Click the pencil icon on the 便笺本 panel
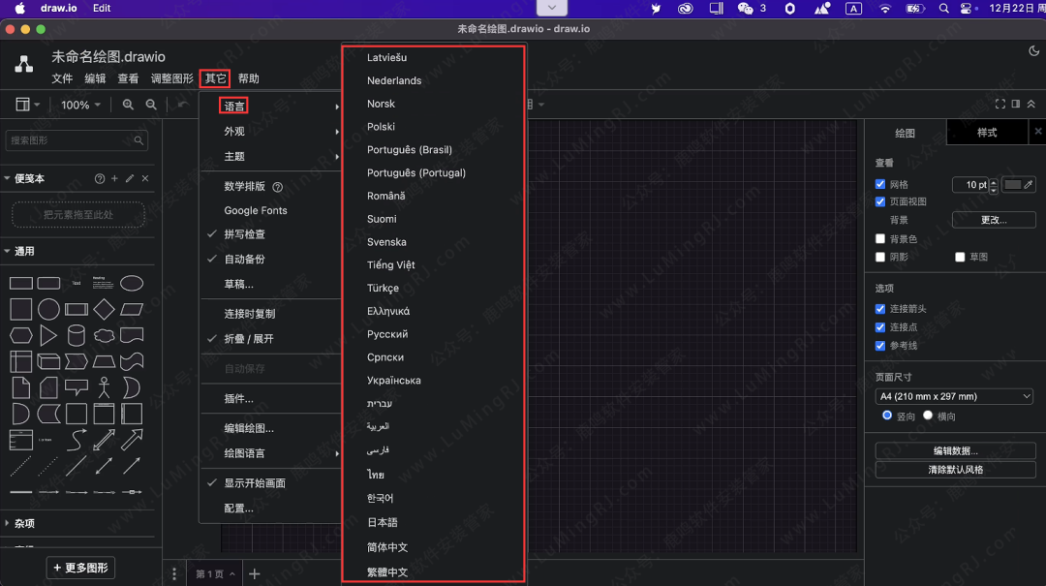The height and width of the screenshot is (586, 1046). (129, 178)
